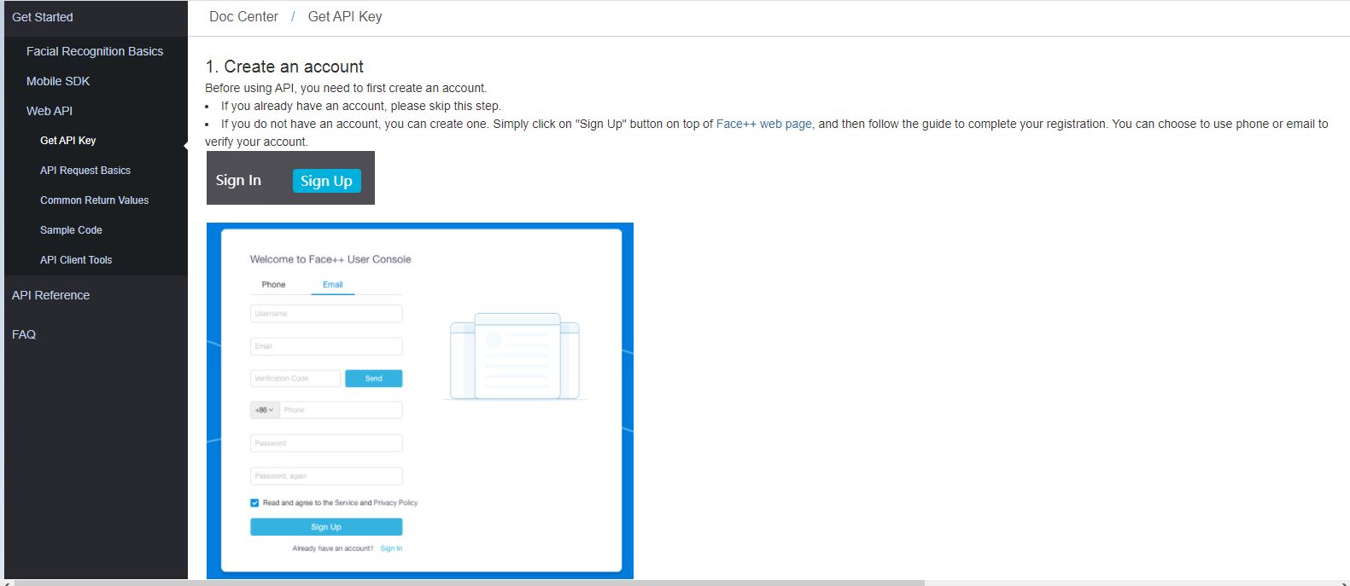Image resolution: width=1350 pixels, height=586 pixels.
Task: Open API Client Tools page
Action: pyautogui.click(x=76, y=260)
